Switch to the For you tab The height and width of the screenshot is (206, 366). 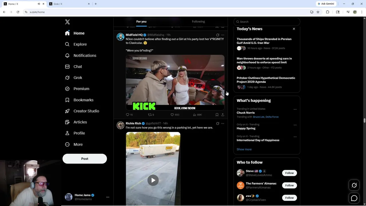141,21
